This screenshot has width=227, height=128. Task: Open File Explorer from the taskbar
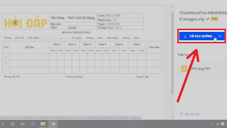point(43,124)
